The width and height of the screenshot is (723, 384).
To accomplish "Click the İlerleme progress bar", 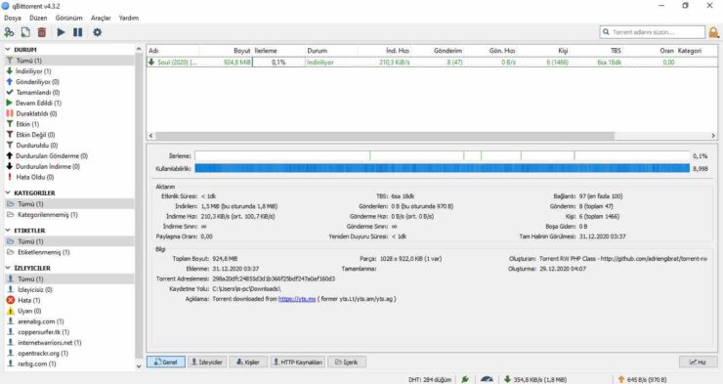I will pos(443,156).
